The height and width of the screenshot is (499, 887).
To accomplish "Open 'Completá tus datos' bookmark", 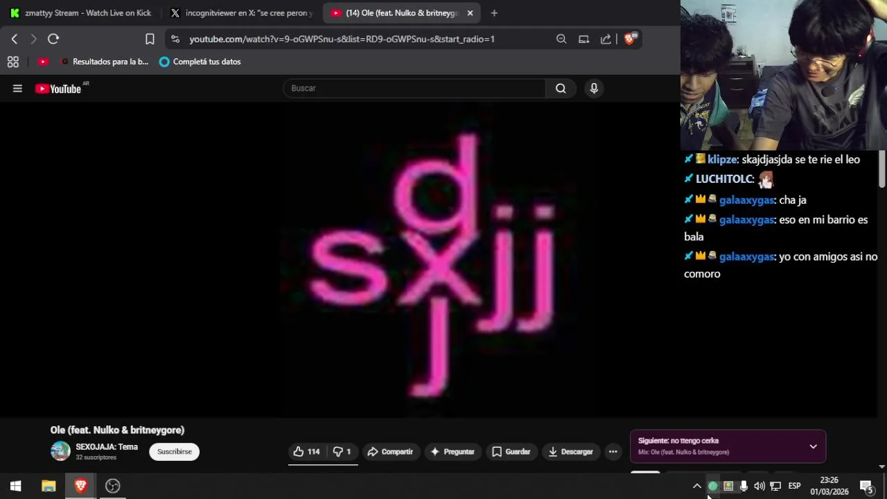I will tap(200, 62).
